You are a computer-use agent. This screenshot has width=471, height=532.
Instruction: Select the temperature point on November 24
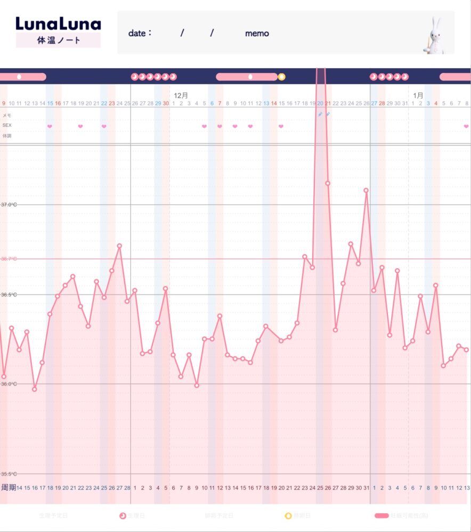[119, 246]
